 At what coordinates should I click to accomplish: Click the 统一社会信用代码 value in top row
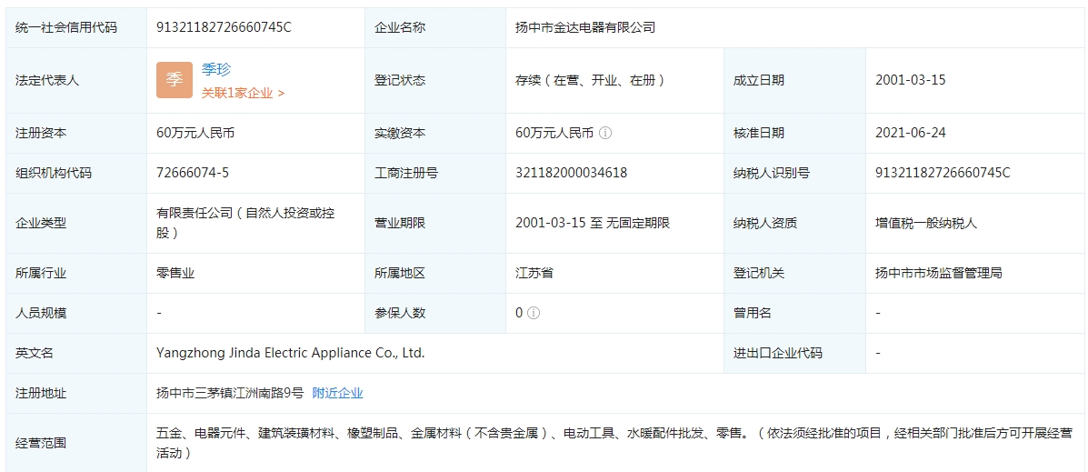(224, 27)
